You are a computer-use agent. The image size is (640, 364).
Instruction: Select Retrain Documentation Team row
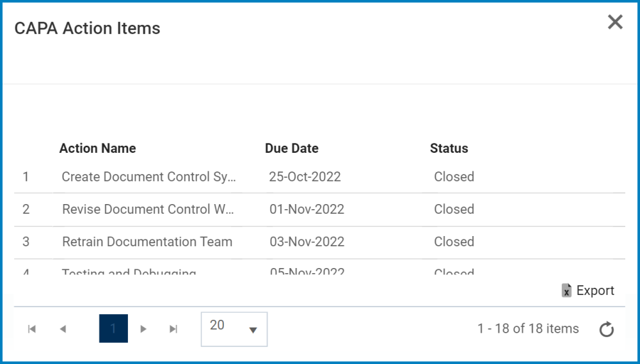[x=147, y=242]
